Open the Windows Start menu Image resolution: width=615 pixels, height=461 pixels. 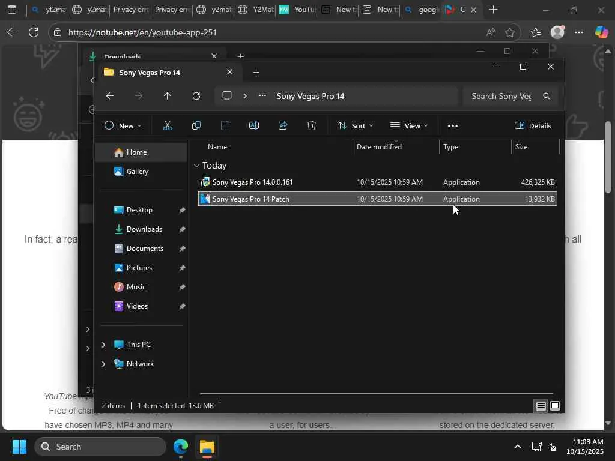[19, 447]
